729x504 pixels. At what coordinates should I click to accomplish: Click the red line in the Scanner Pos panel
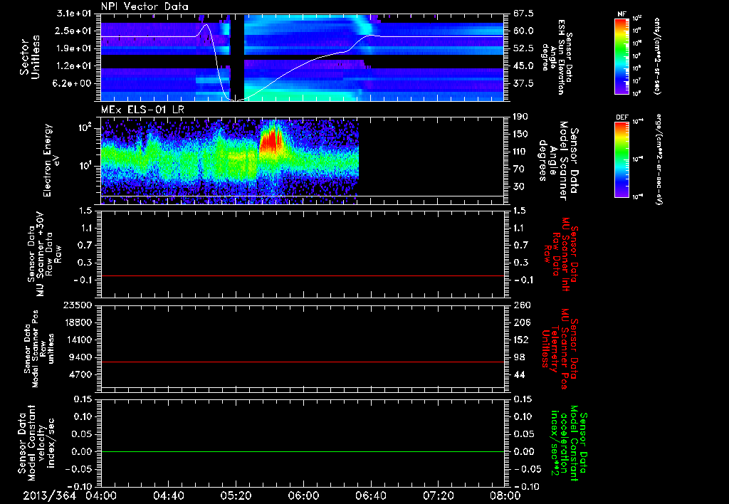(303, 362)
